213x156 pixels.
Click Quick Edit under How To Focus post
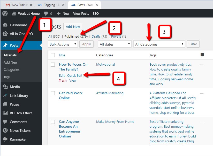tap(75, 75)
